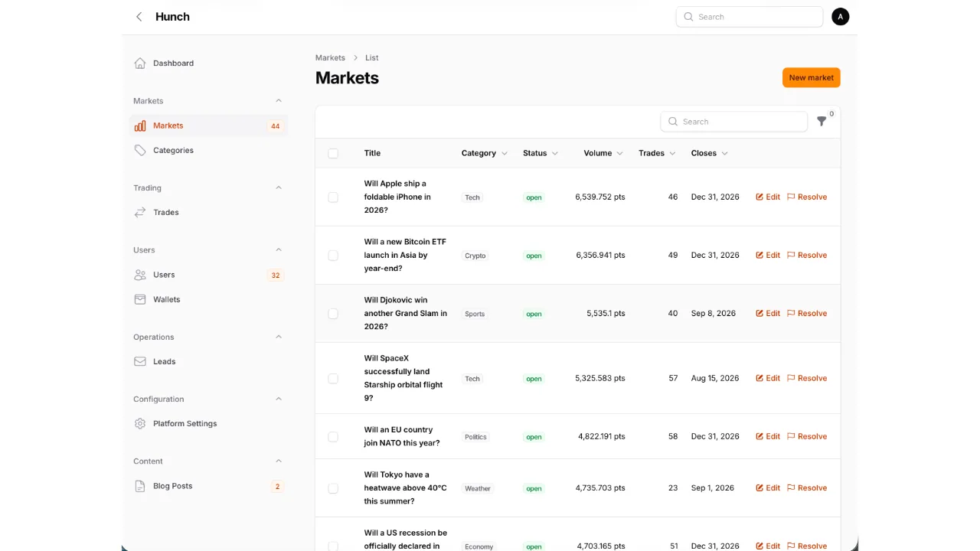Click the Wallets icon
This screenshot has height=551, width=980.
click(140, 300)
